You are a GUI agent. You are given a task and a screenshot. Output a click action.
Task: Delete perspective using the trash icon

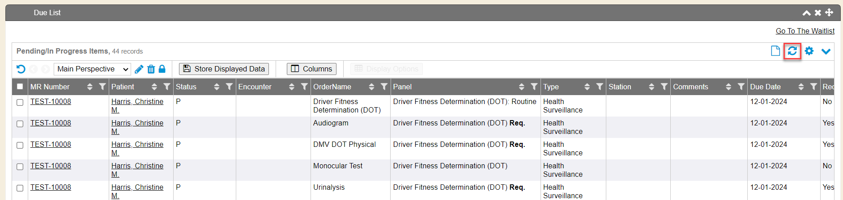tap(151, 69)
